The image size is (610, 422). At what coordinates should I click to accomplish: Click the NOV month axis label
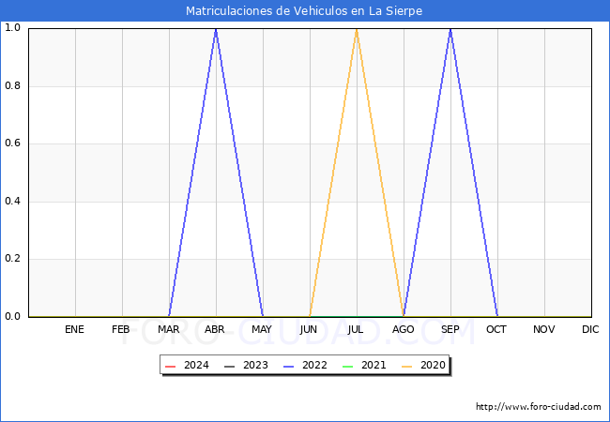[x=544, y=329]
